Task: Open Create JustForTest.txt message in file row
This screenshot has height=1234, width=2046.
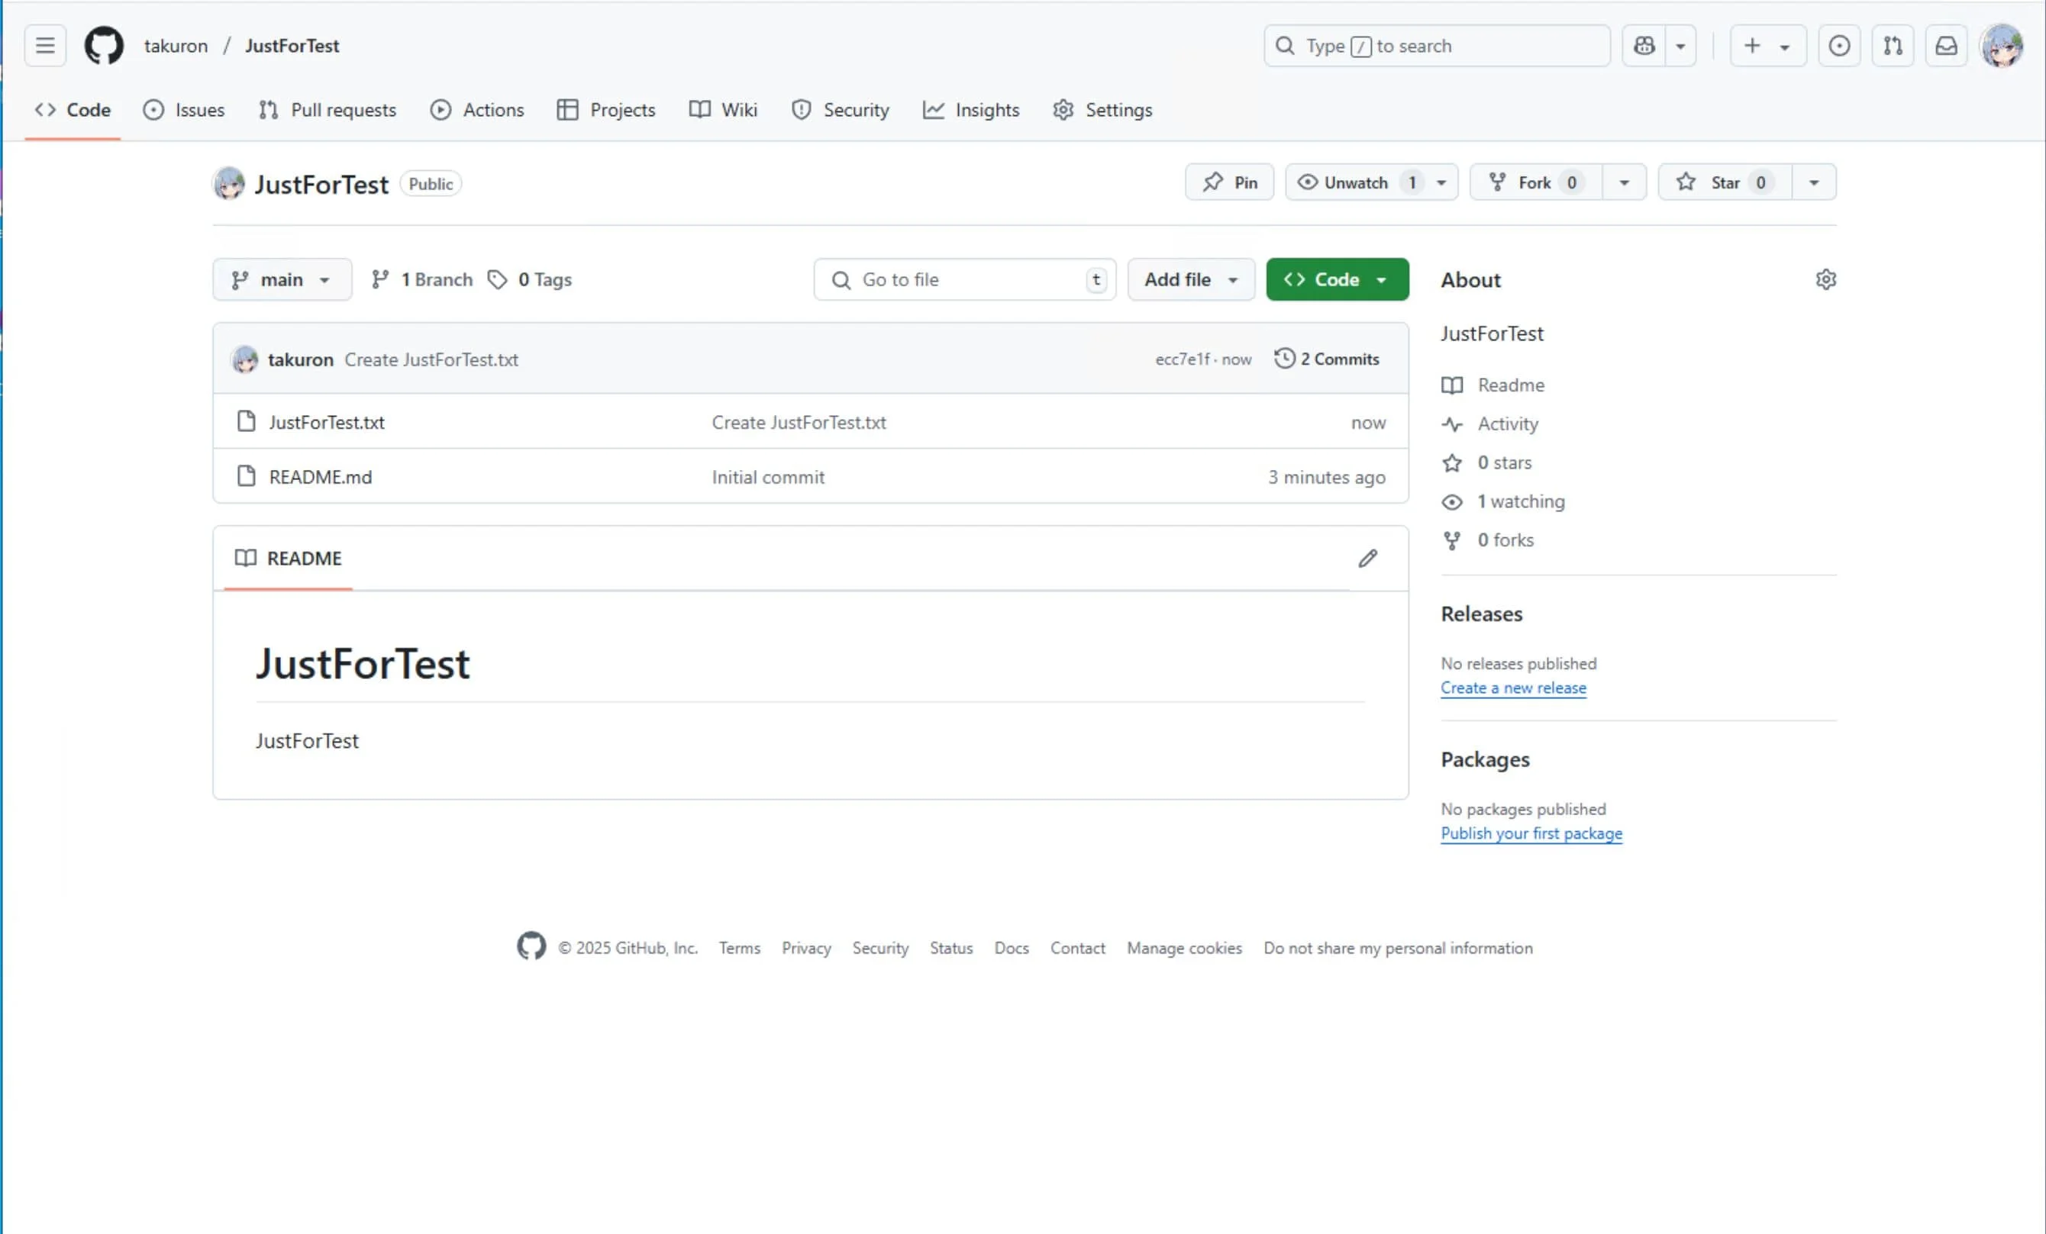Action: tap(799, 422)
